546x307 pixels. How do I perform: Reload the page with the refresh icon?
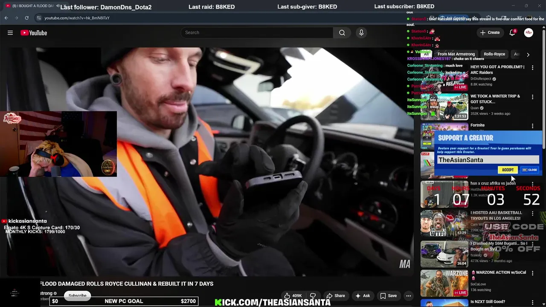(26, 18)
